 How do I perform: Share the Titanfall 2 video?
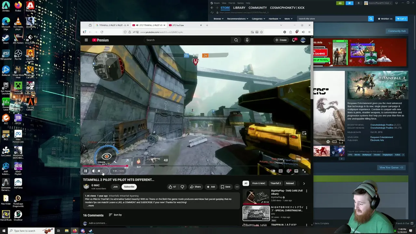195,187
